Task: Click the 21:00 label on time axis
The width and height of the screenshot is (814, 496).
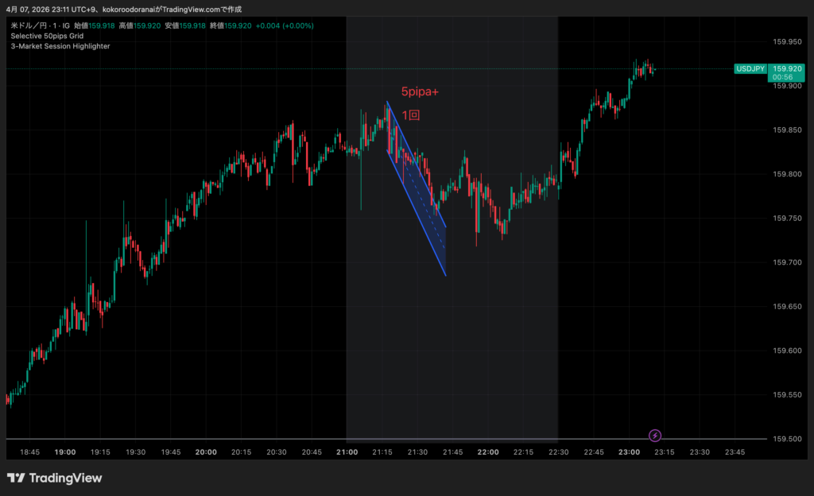Action: [347, 451]
